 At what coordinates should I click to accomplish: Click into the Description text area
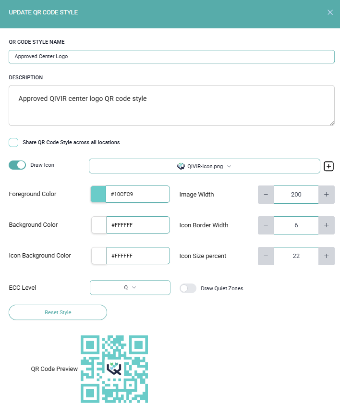[x=171, y=106]
